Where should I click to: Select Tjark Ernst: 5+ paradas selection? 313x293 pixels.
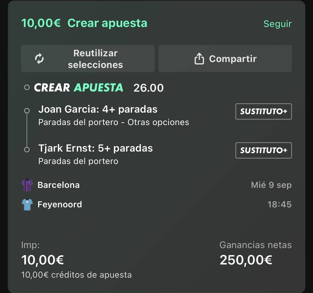[96, 148]
